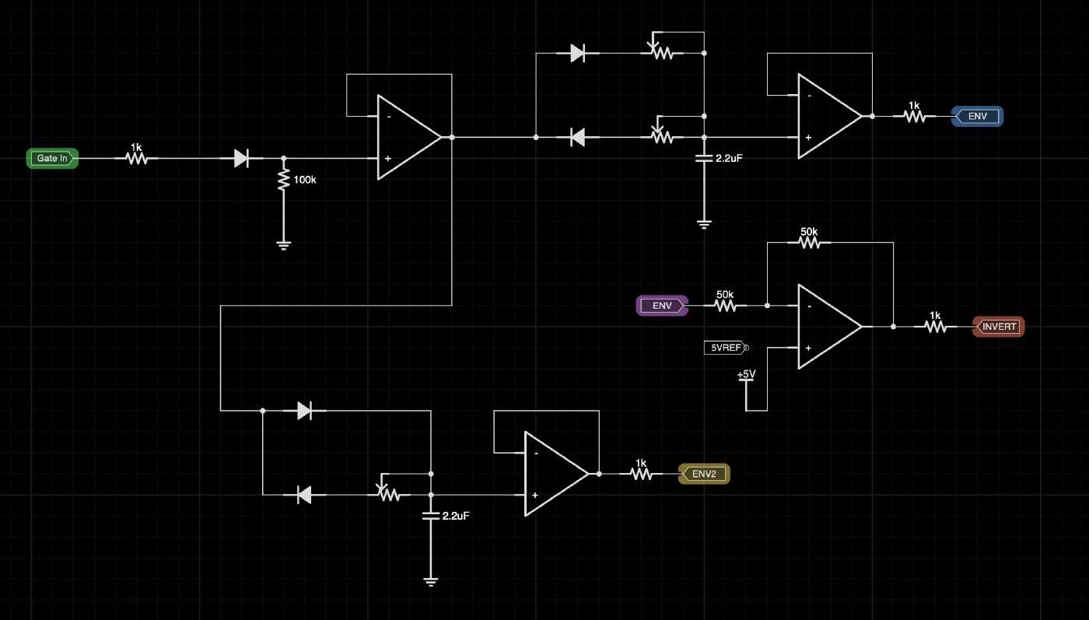Click the red INVERT output port
This screenshot has height=620, width=1089.
click(x=999, y=327)
